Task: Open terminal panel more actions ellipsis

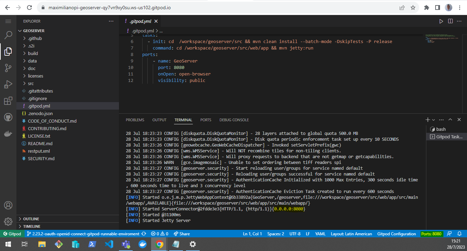Action: pyautogui.click(x=441, y=120)
